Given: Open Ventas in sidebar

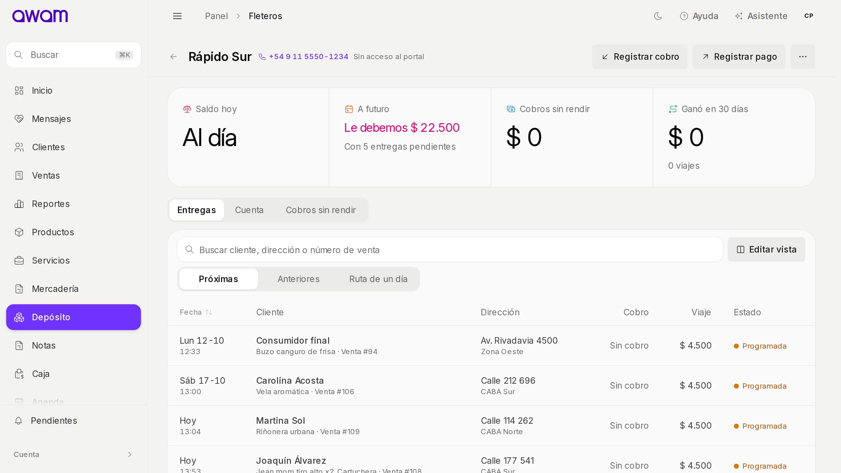Looking at the screenshot, I should [74, 176].
